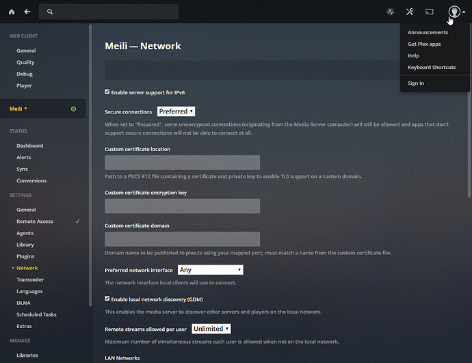Open Libraries under Manage
Image resolution: width=472 pixels, height=363 pixels.
tap(27, 355)
